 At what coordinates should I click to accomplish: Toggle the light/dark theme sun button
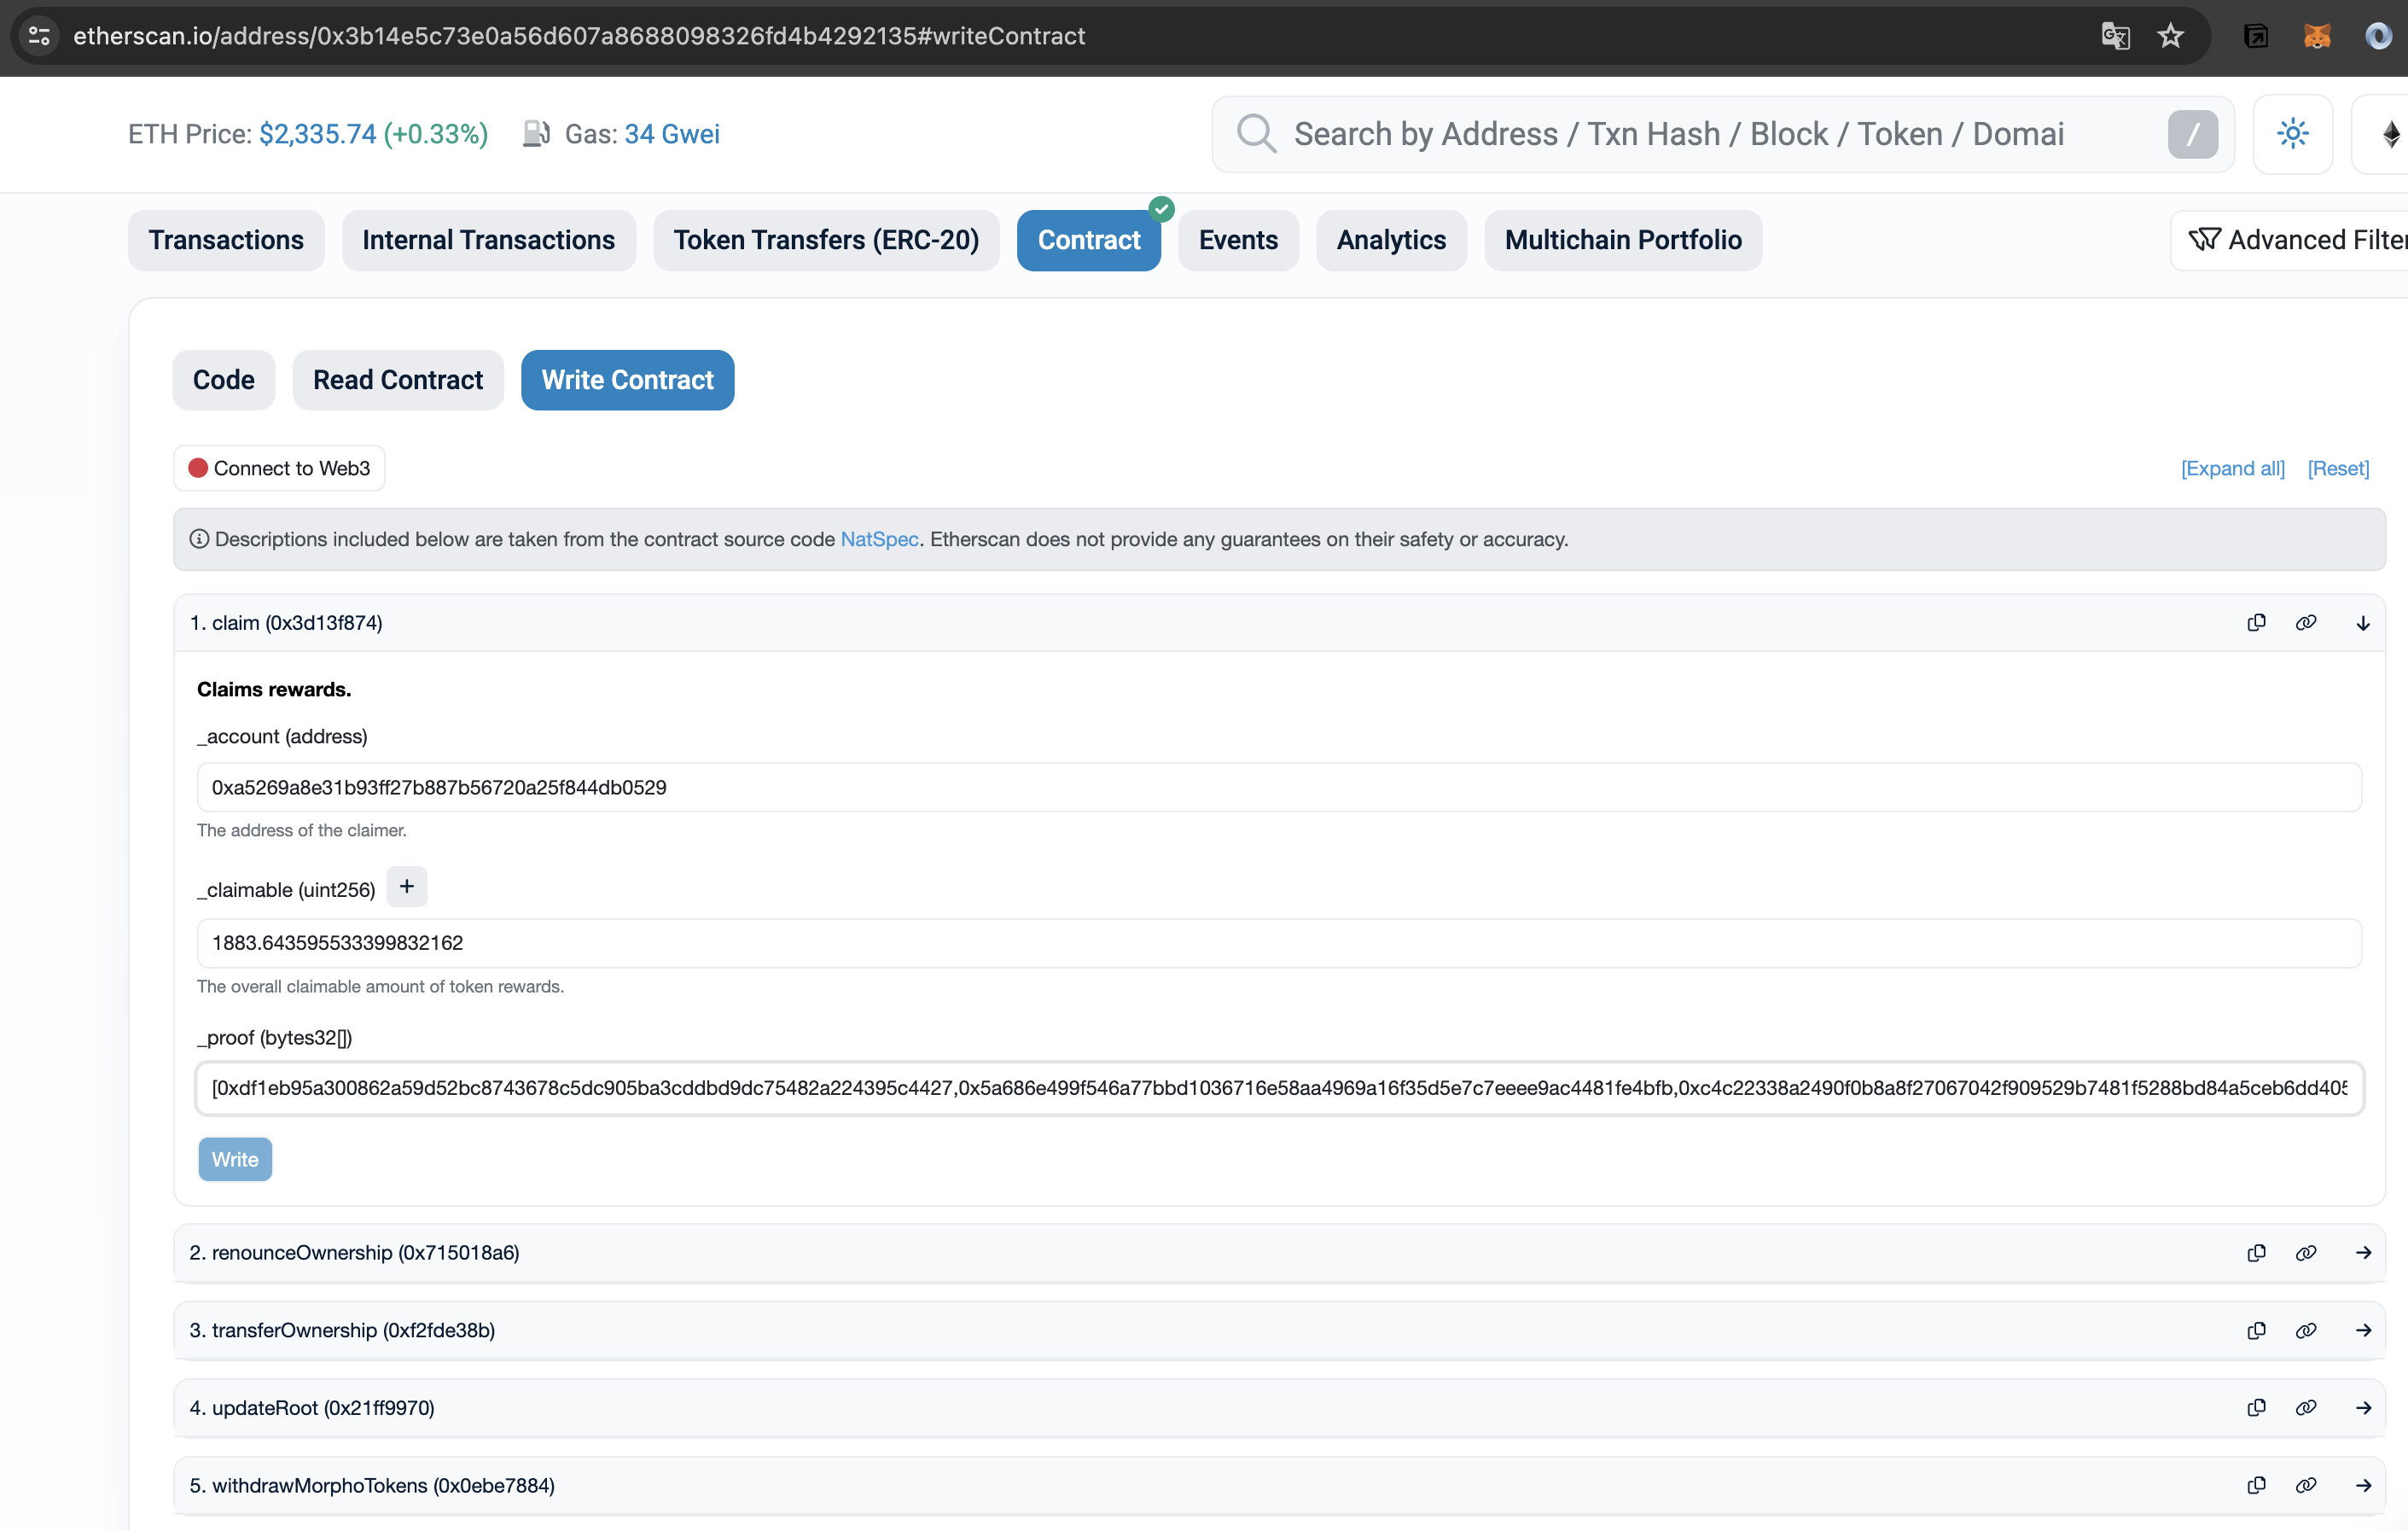[2292, 134]
